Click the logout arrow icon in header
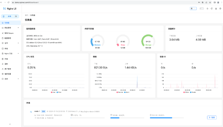 pos(220,9)
